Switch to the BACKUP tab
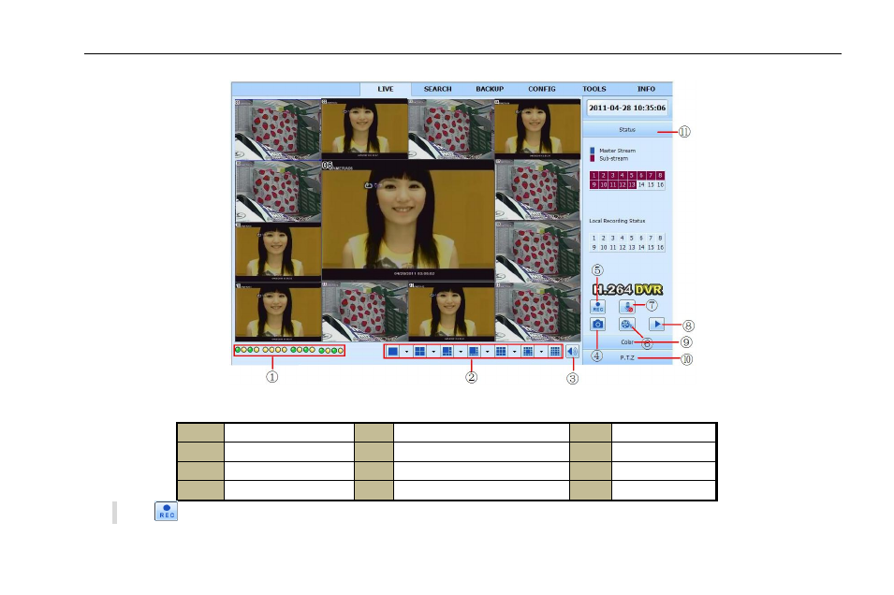894x595 pixels. point(490,89)
